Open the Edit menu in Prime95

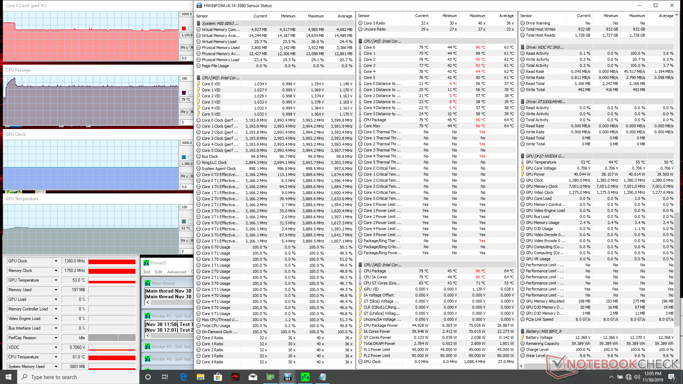click(x=159, y=272)
